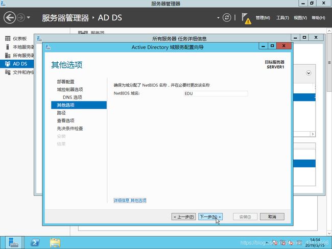The image size is (332, 249).
Task: Maximize the 任务详细信息 window
Action: 304,38
